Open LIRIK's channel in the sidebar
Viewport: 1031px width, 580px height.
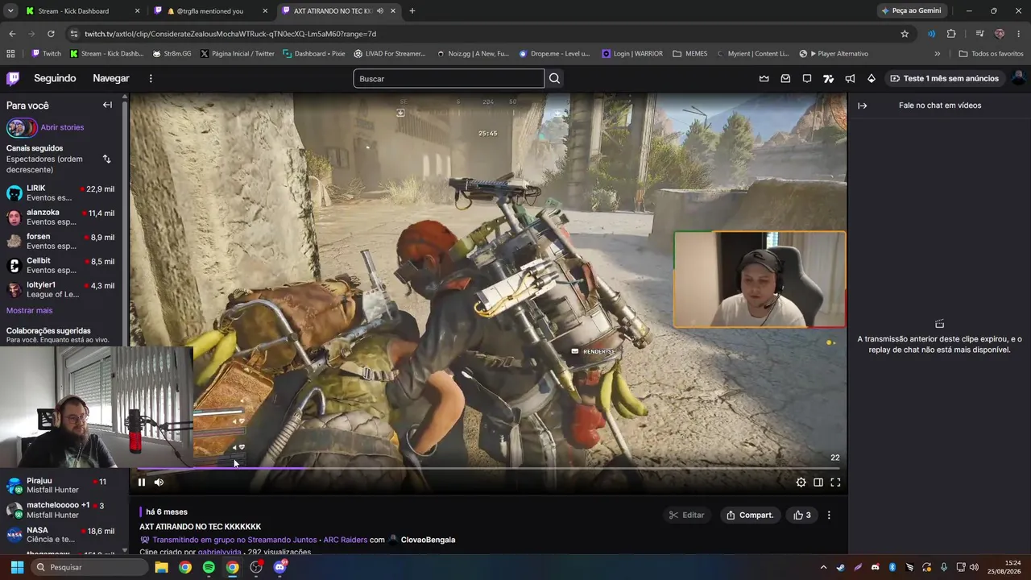(61, 193)
